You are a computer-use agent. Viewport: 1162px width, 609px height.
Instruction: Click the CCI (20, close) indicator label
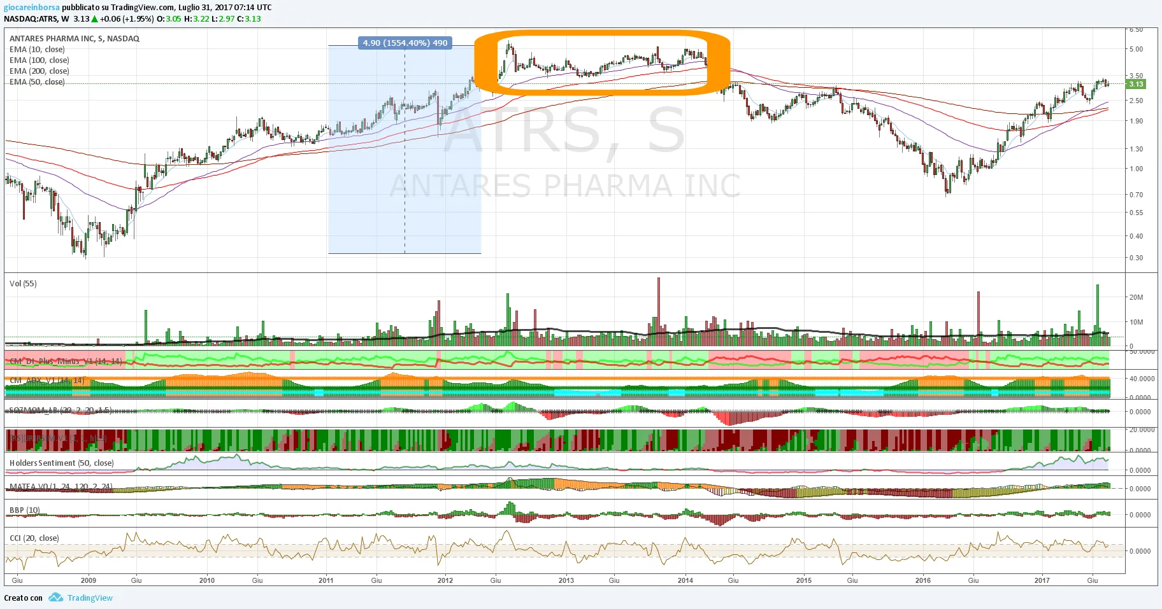coord(34,538)
